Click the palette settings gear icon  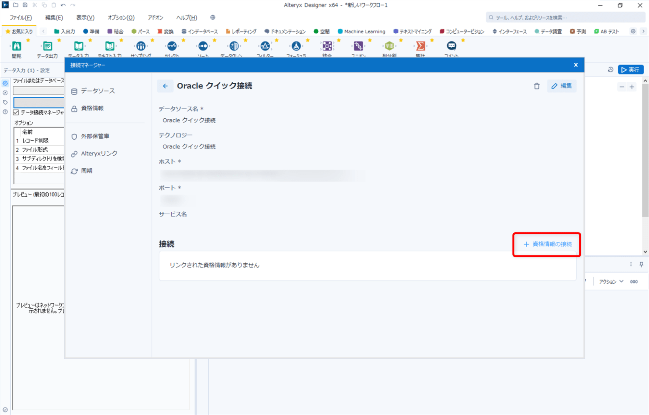pyautogui.click(x=633, y=31)
